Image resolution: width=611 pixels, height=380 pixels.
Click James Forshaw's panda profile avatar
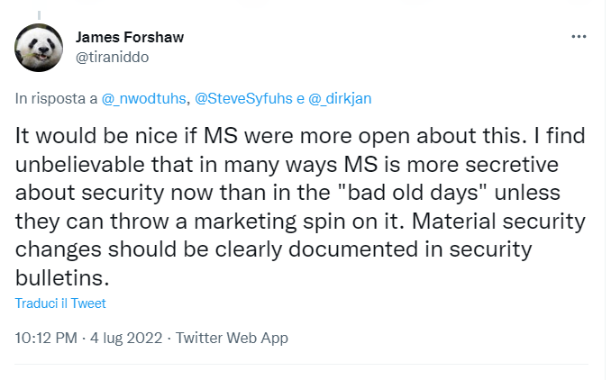click(40, 48)
